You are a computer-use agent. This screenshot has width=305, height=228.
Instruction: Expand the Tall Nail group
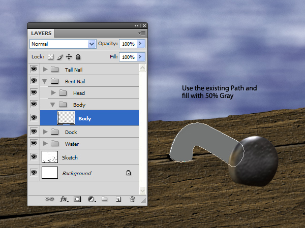(x=45, y=70)
